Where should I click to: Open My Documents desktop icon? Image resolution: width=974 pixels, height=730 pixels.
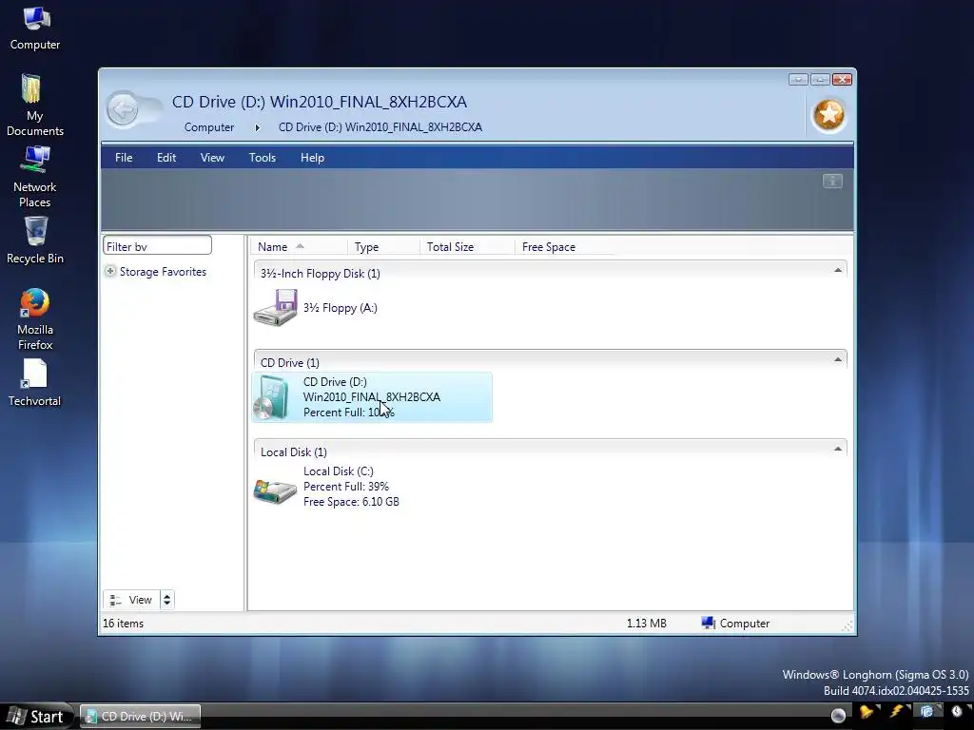coord(31,88)
